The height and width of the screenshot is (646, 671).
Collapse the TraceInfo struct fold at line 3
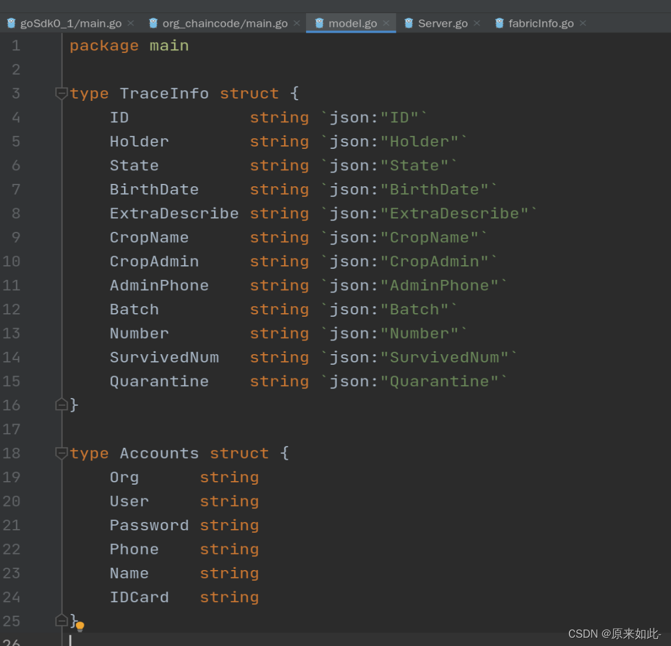coord(62,93)
